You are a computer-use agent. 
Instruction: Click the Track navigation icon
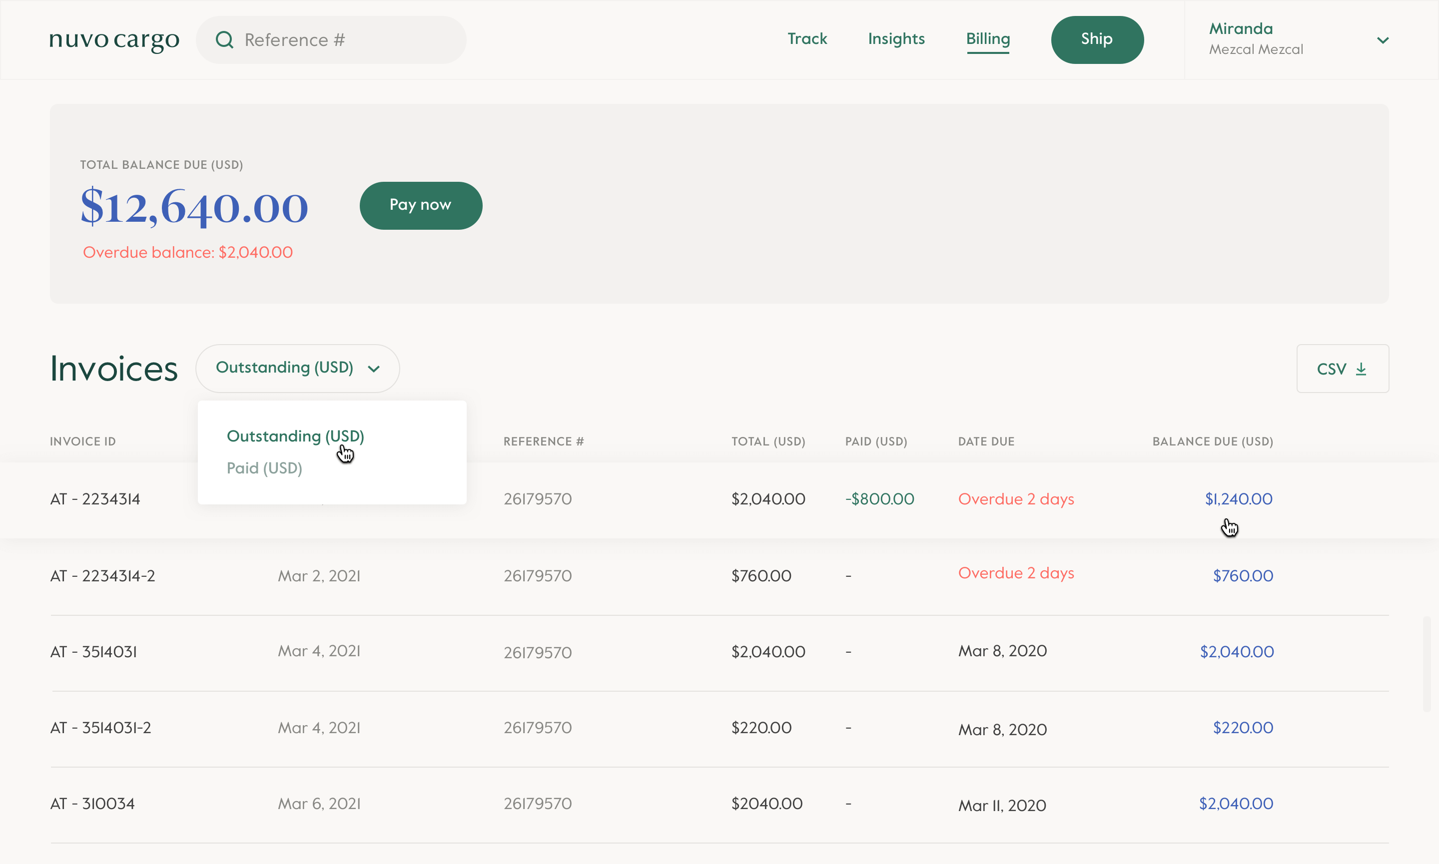pos(807,39)
